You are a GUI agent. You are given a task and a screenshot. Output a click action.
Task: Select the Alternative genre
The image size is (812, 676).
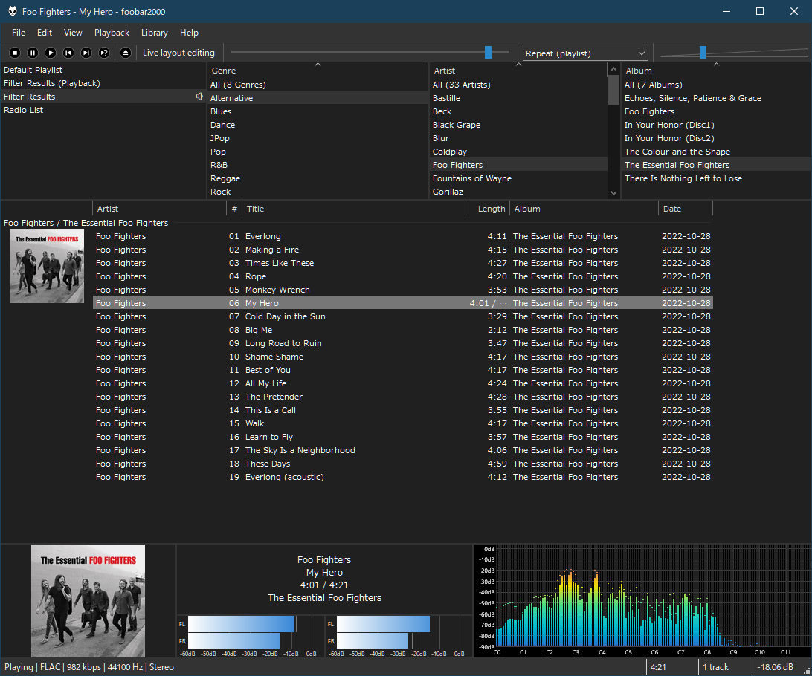tap(318, 98)
